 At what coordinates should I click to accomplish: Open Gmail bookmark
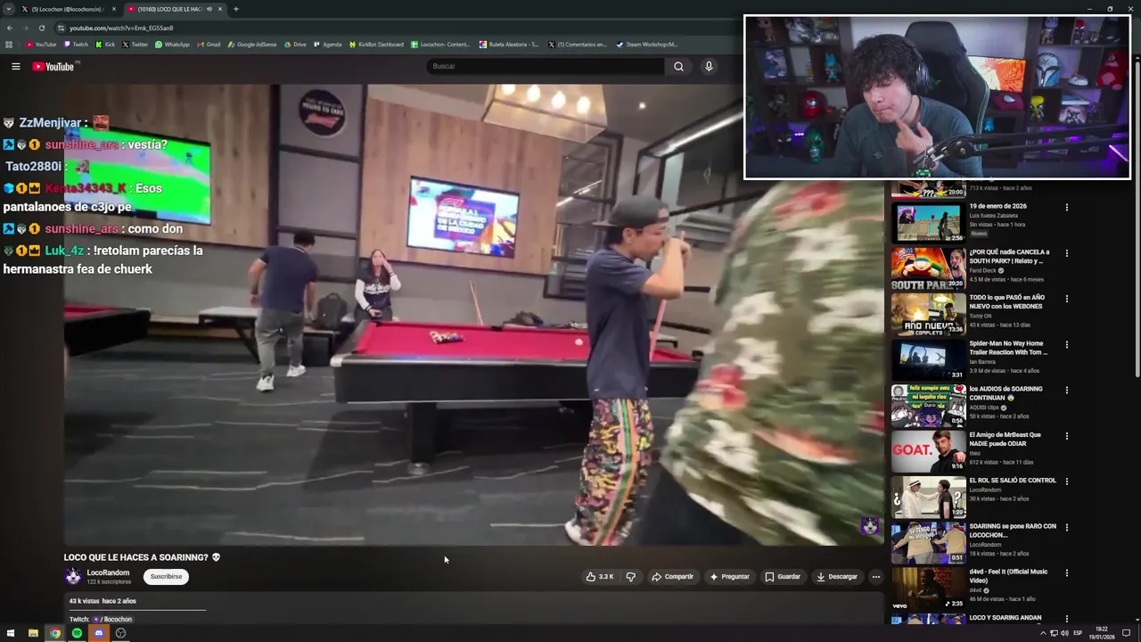209,45
